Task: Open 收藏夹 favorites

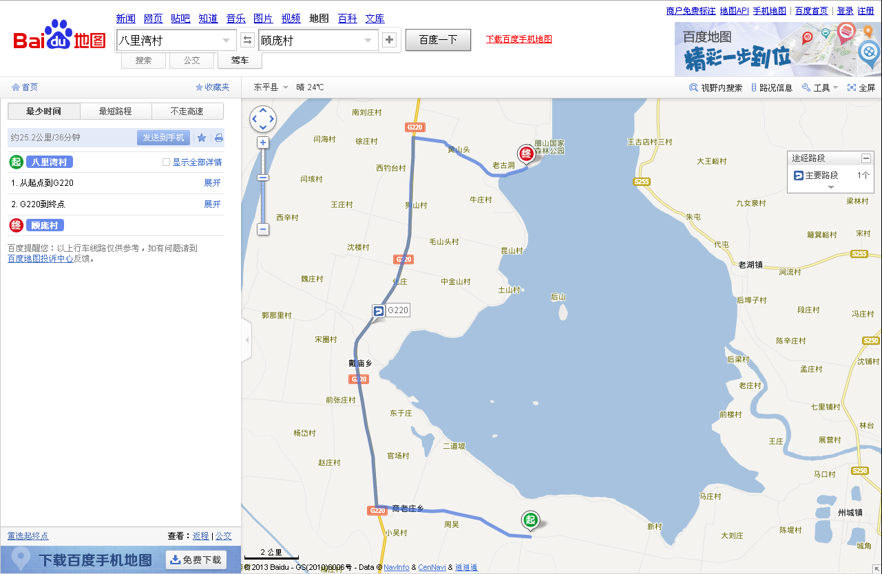Action: (213, 87)
